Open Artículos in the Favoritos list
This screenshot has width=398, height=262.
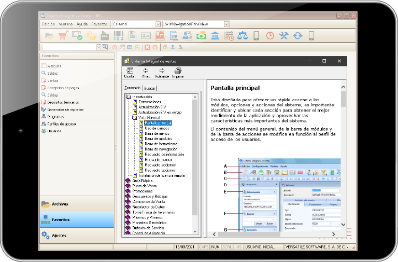(x=54, y=66)
